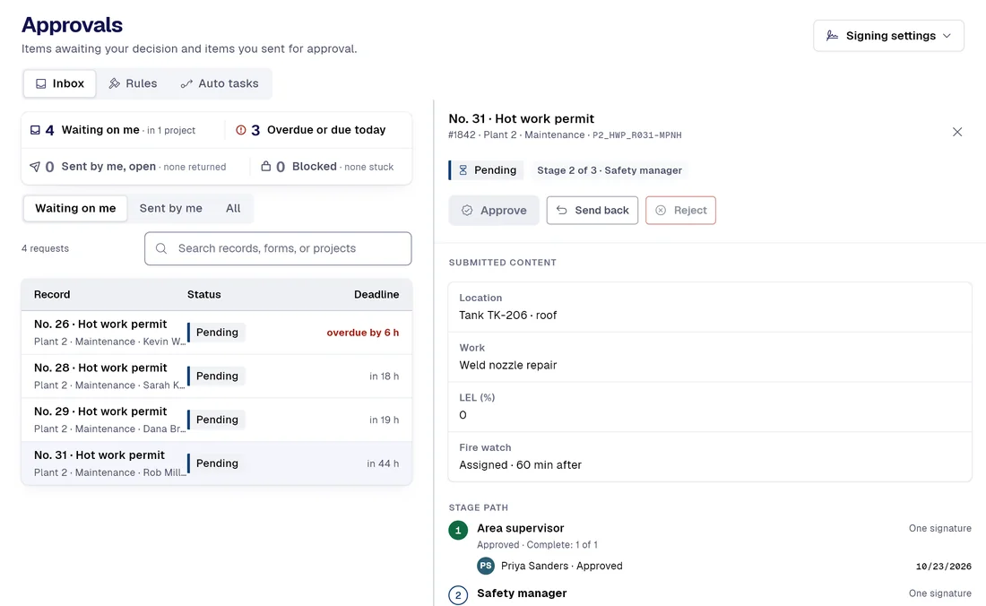Click the lock icon beside Blocked

click(x=266, y=166)
